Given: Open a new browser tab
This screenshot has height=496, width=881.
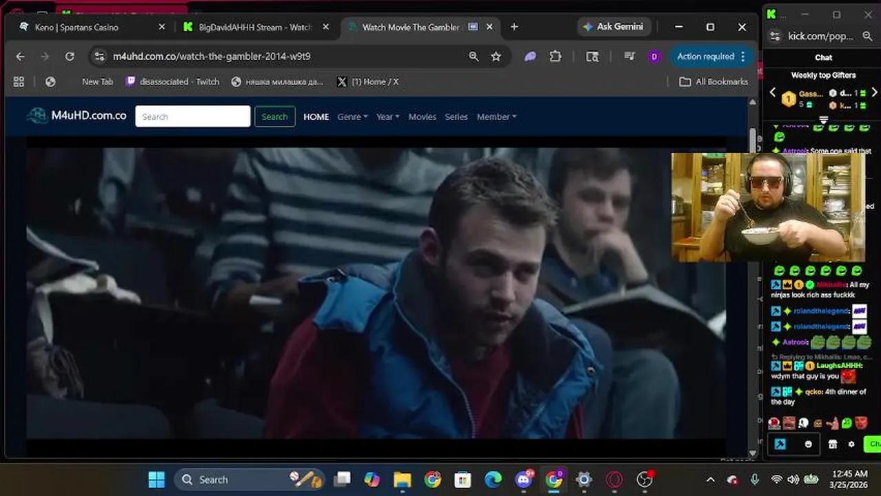Looking at the screenshot, I should point(514,27).
